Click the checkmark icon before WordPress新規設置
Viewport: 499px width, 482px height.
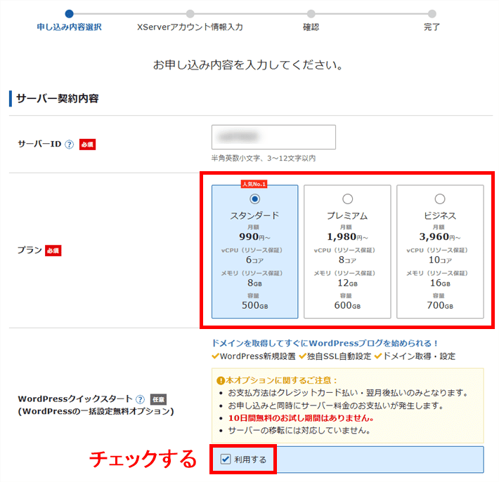(x=215, y=356)
